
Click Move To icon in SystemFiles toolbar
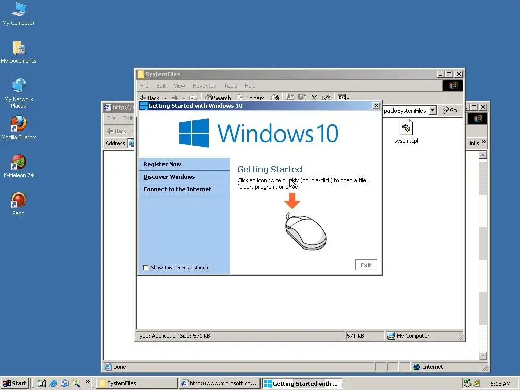[x=290, y=97]
